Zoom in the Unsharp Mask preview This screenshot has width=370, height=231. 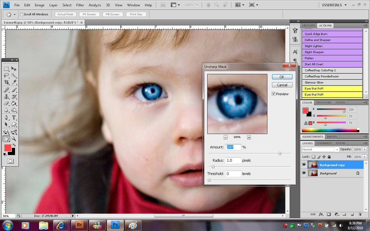point(249,137)
